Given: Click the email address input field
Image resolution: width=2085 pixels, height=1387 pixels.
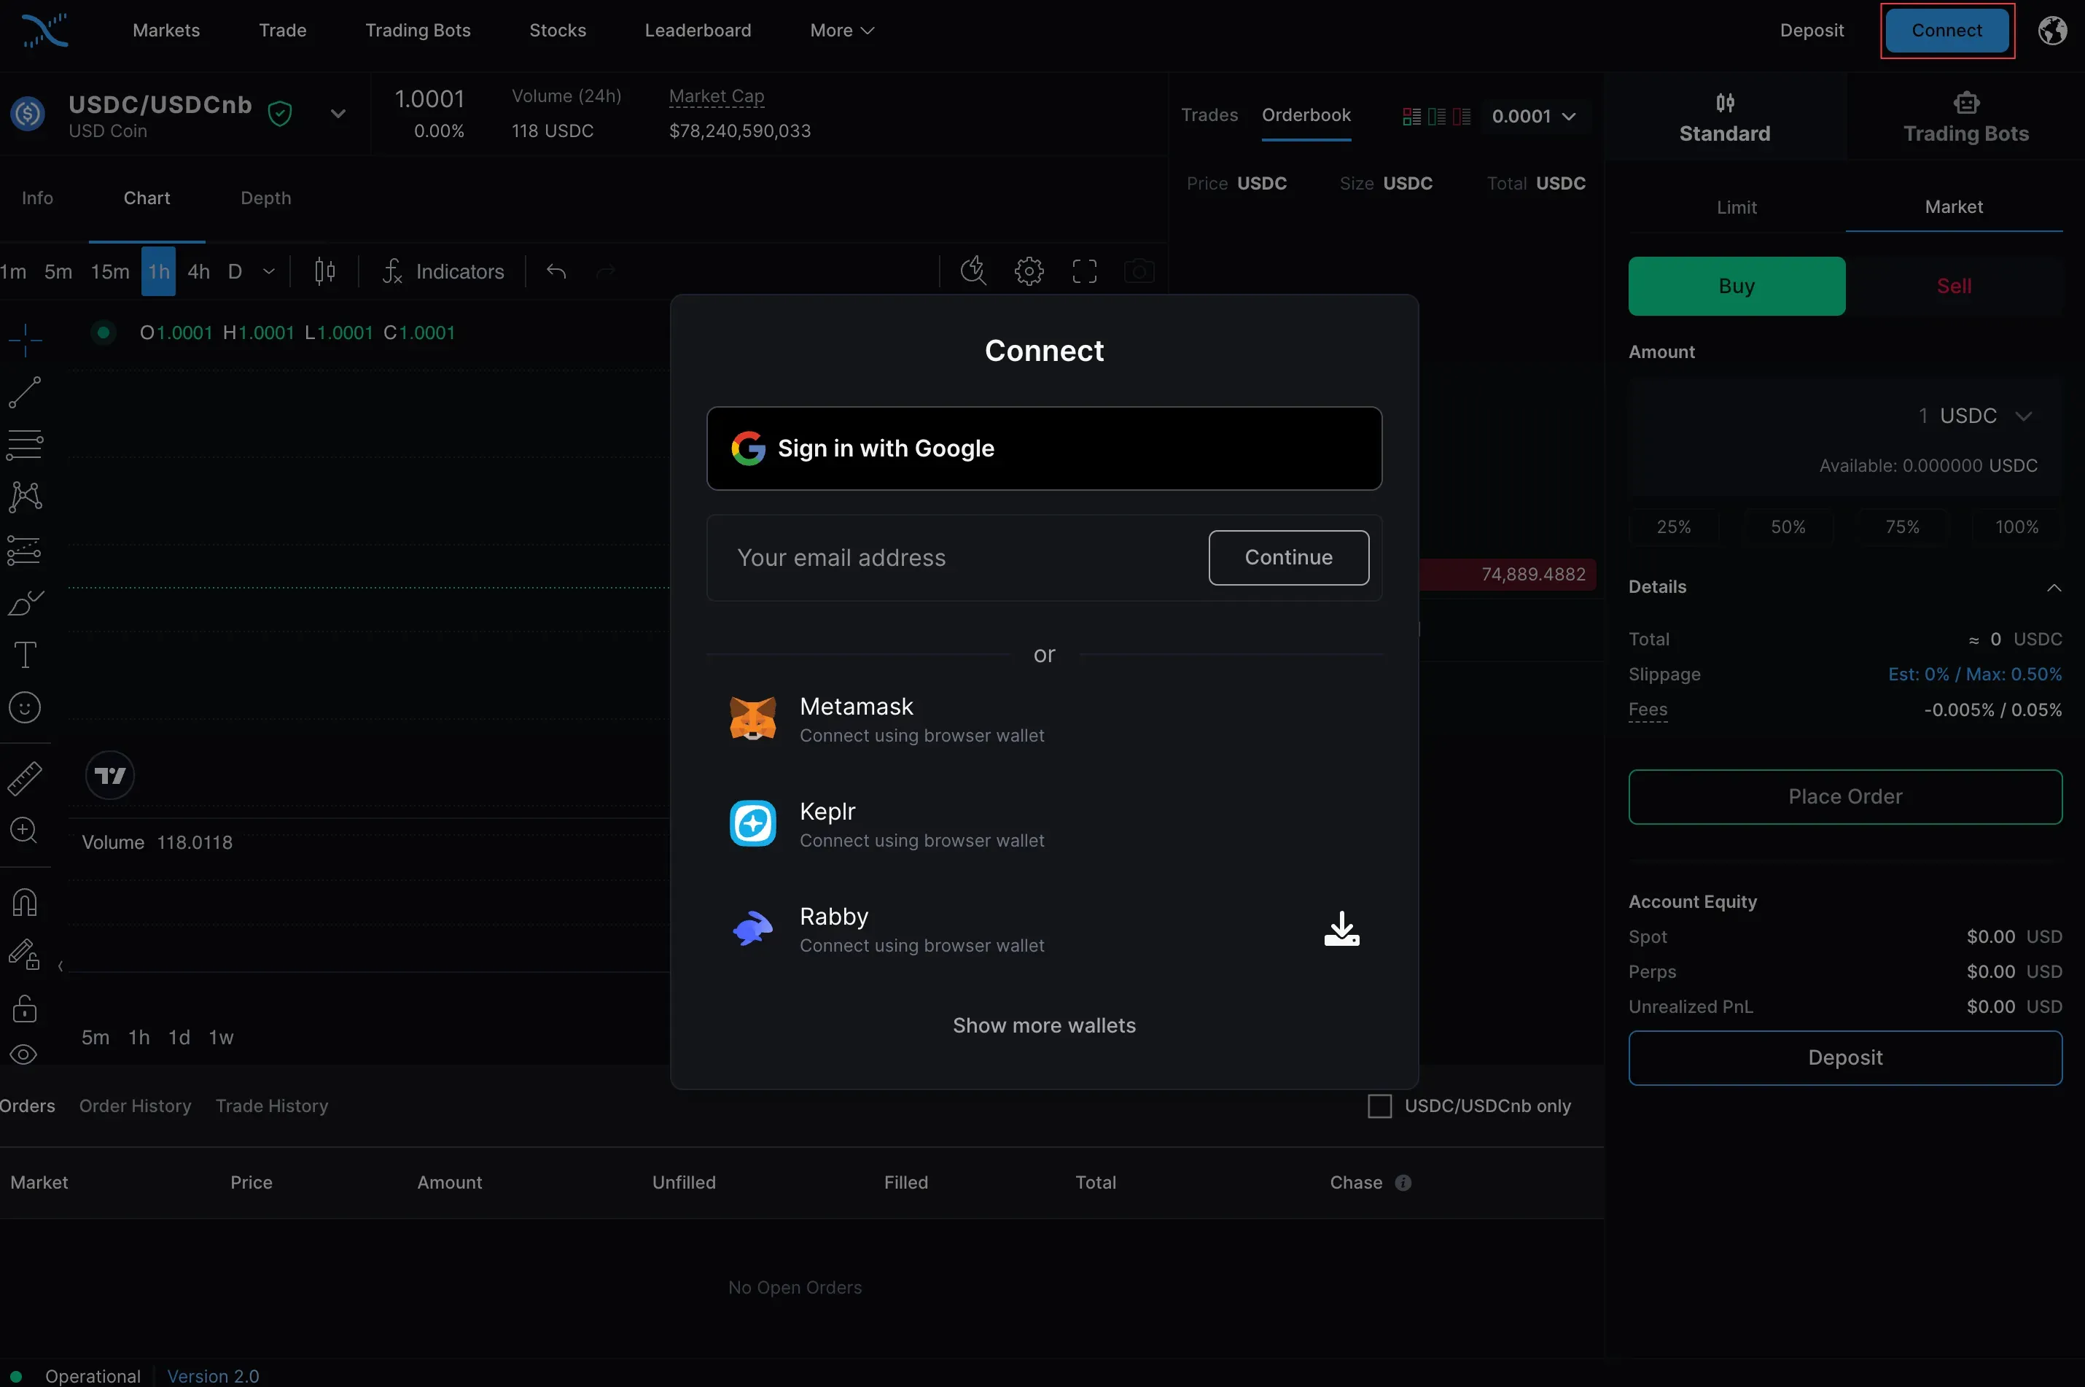Looking at the screenshot, I should point(959,557).
